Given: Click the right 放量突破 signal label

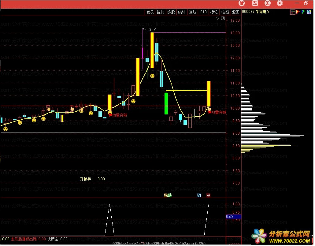Looking at the screenshot, I should [219, 113].
